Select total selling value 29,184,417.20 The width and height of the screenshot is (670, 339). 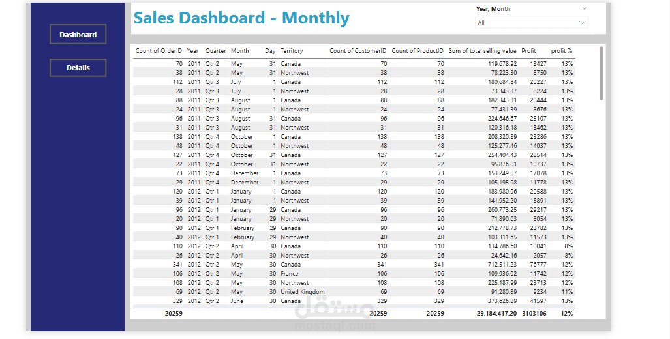(x=496, y=314)
